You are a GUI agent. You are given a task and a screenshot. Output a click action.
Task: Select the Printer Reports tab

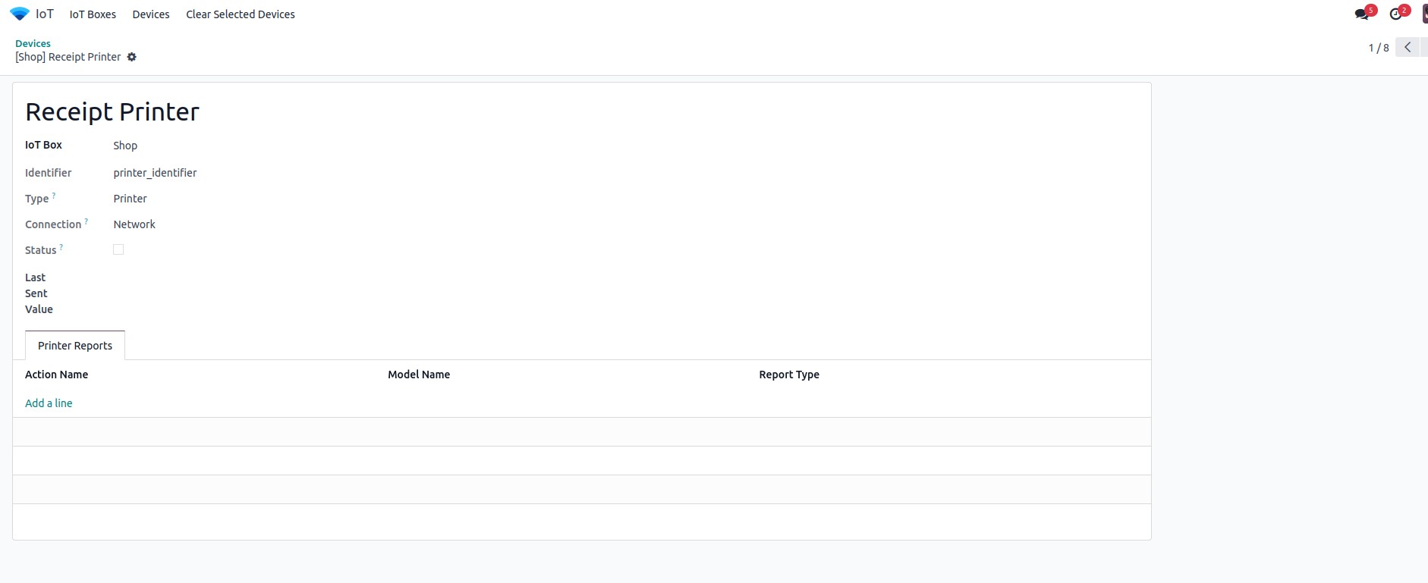pyautogui.click(x=75, y=346)
